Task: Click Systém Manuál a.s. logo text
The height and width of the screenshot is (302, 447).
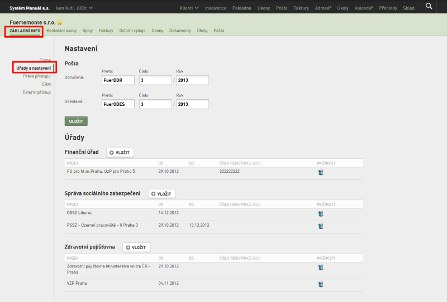Action: [30, 8]
